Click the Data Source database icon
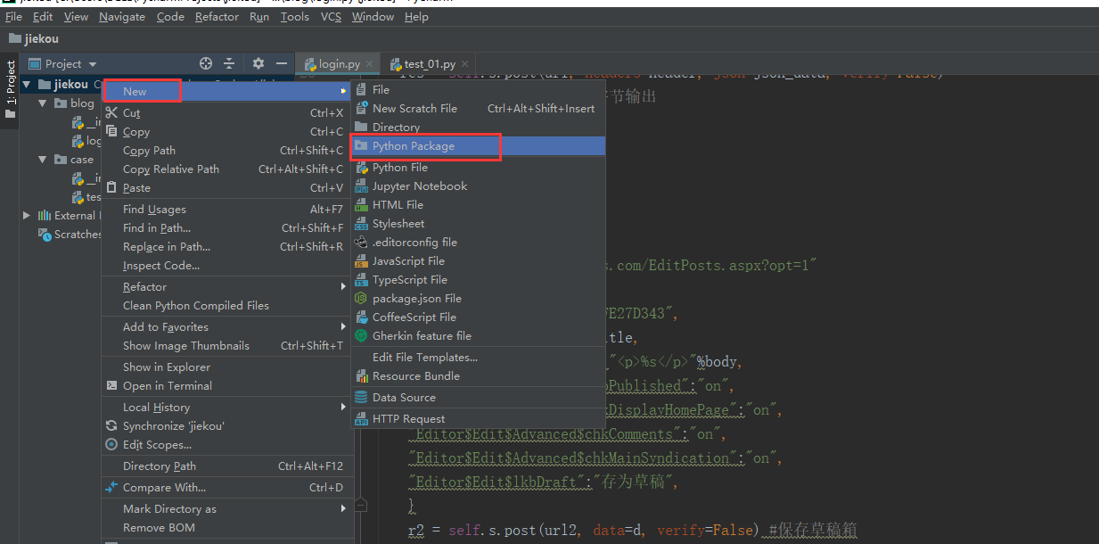 (x=361, y=398)
